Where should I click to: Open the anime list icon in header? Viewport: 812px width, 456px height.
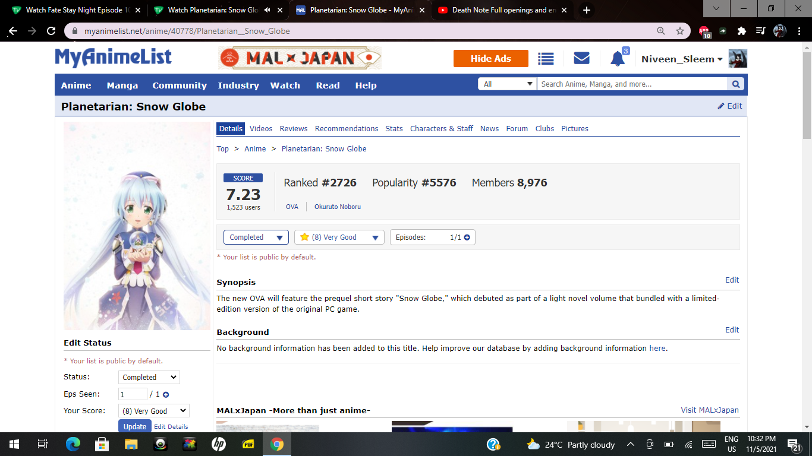(546, 58)
